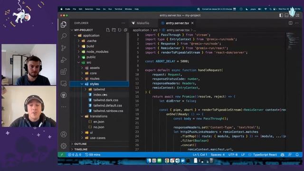Open en.json translation file
This screenshot has width=304, height=171.
[x=99, y=122]
